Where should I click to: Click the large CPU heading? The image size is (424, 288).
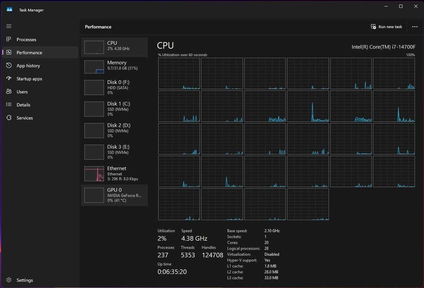[165, 45]
